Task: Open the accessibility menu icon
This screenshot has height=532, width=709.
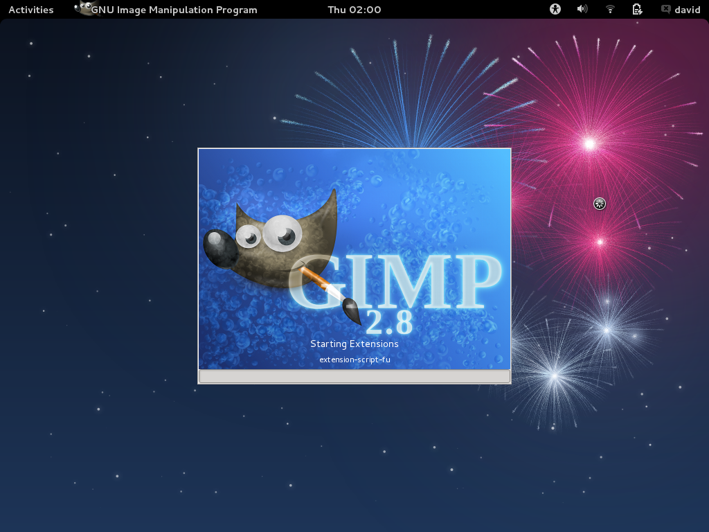Action: [555, 9]
